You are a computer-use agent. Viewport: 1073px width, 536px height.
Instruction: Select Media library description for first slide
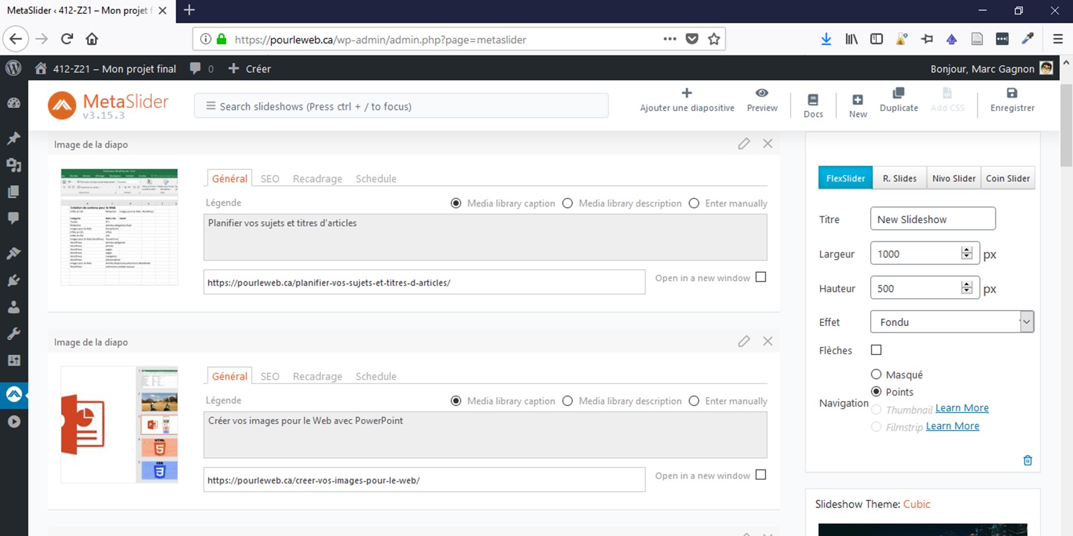click(567, 203)
